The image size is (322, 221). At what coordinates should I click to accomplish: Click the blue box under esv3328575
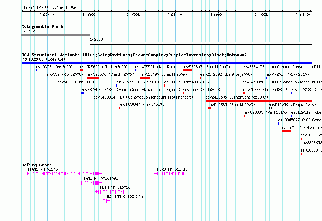pyautogui.click(x=82, y=93)
